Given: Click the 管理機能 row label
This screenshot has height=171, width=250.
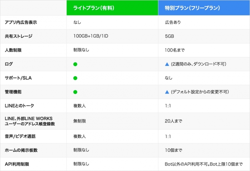Looking at the screenshot, I should (13, 92).
